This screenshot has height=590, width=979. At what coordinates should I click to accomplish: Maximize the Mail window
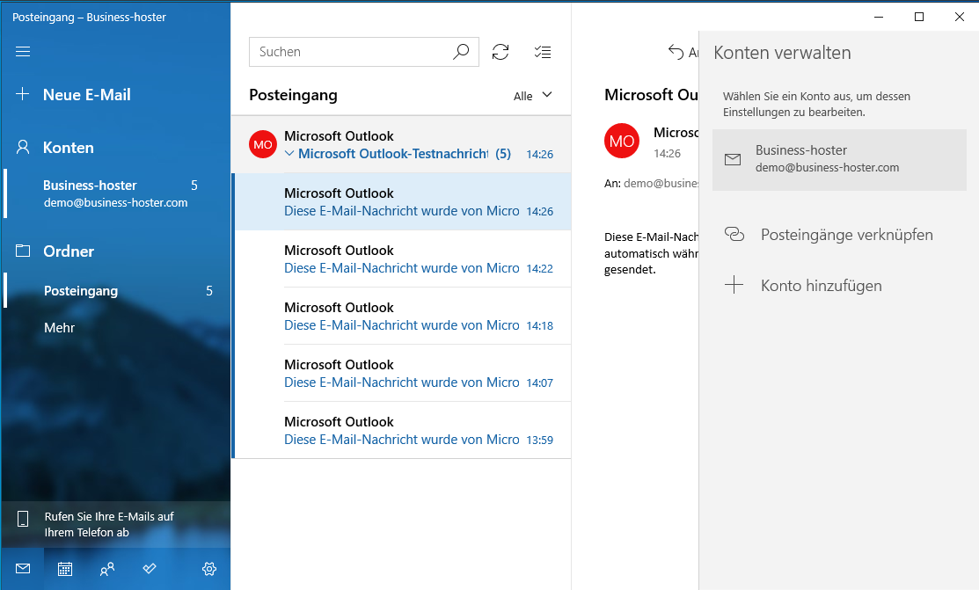(x=919, y=17)
